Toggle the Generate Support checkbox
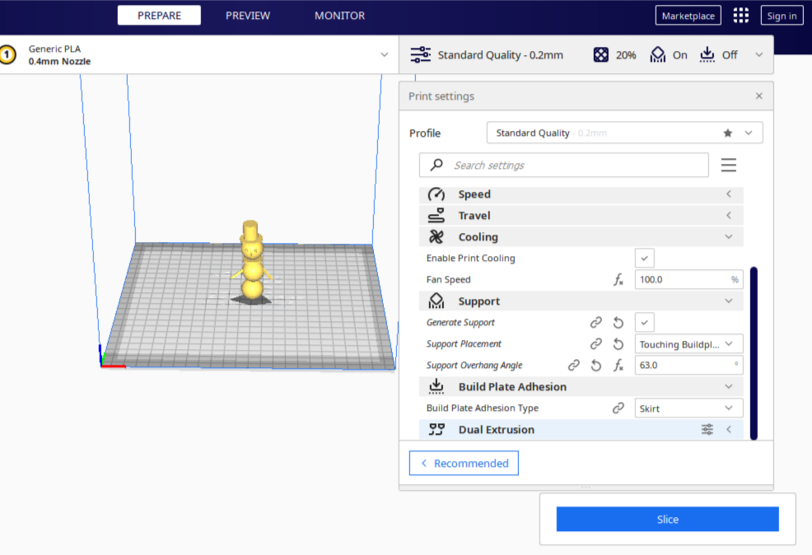The image size is (812, 555). pos(644,323)
